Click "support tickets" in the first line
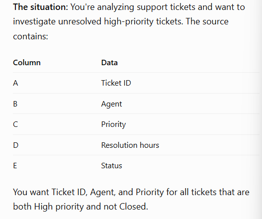262x219 pixels. pos(166,7)
